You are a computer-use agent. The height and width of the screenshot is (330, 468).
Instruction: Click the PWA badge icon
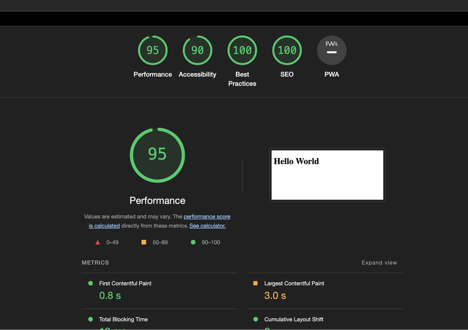[331, 50]
